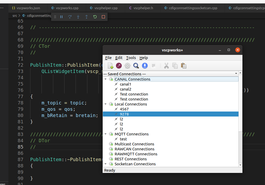Pause debugging in the debug toolbar
Image resolution: width=265 pixels, height=185 pixels.
point(61,17)
